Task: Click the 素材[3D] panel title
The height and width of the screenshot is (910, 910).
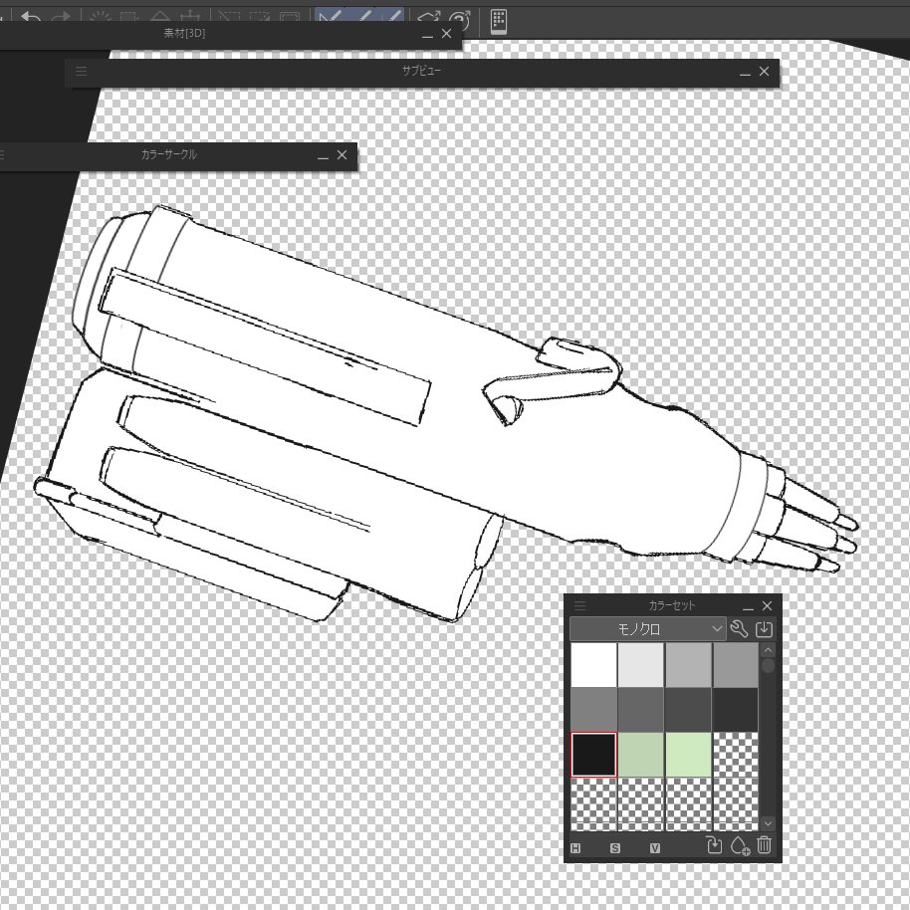Action: point(184,33)
